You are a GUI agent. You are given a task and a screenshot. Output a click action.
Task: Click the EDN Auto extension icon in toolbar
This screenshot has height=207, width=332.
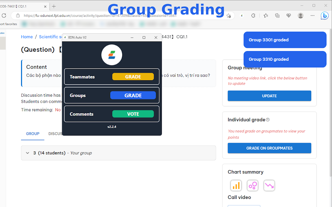(x=242, y=16)
